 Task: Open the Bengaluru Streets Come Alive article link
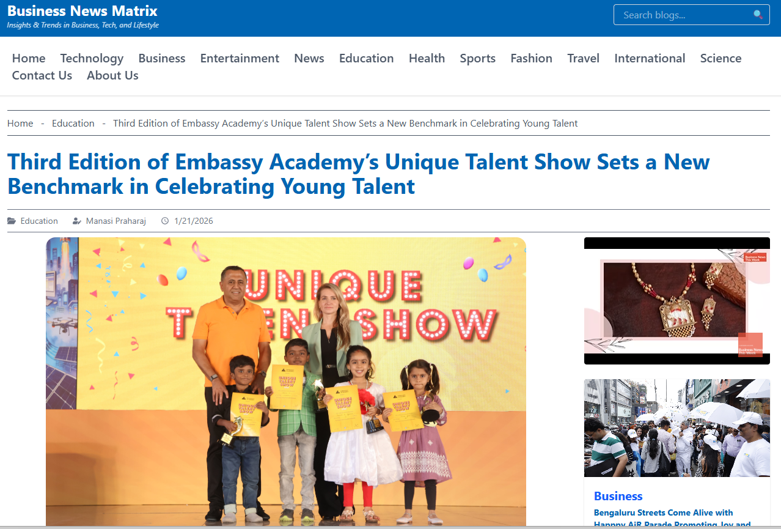663,512
